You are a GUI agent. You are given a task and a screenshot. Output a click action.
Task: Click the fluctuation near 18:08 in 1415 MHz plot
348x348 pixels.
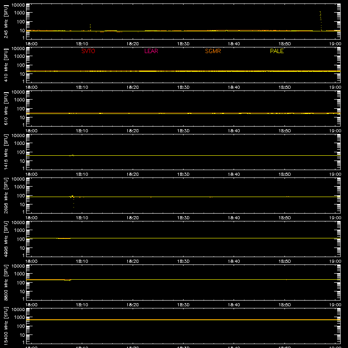point(71,155)
